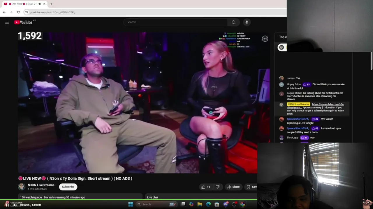The image size is (373, 209).
Task: Go to the YouTube home logo
Action: click(23, 22)
